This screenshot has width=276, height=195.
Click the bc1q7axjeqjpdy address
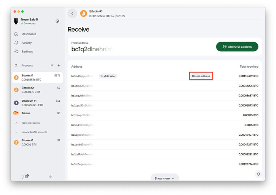point(82,164)
